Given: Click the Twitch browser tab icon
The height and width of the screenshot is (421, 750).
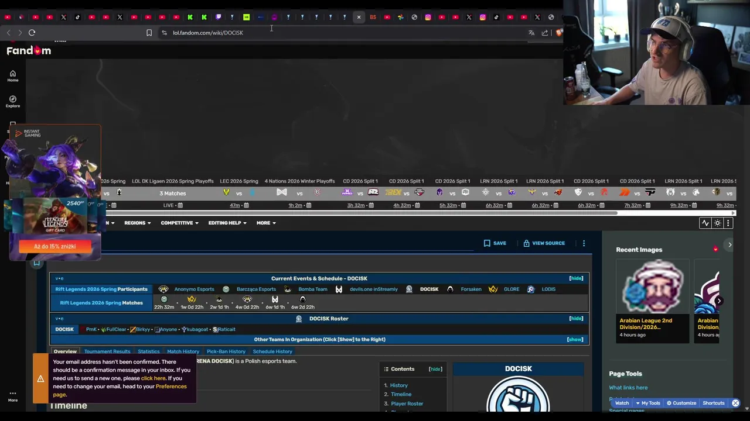Looking at the screenshot, I should tap(219, 17).
